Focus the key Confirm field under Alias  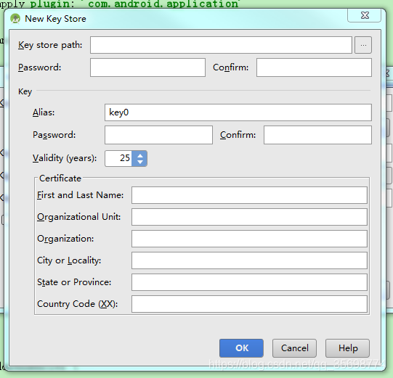coord(317,135)
